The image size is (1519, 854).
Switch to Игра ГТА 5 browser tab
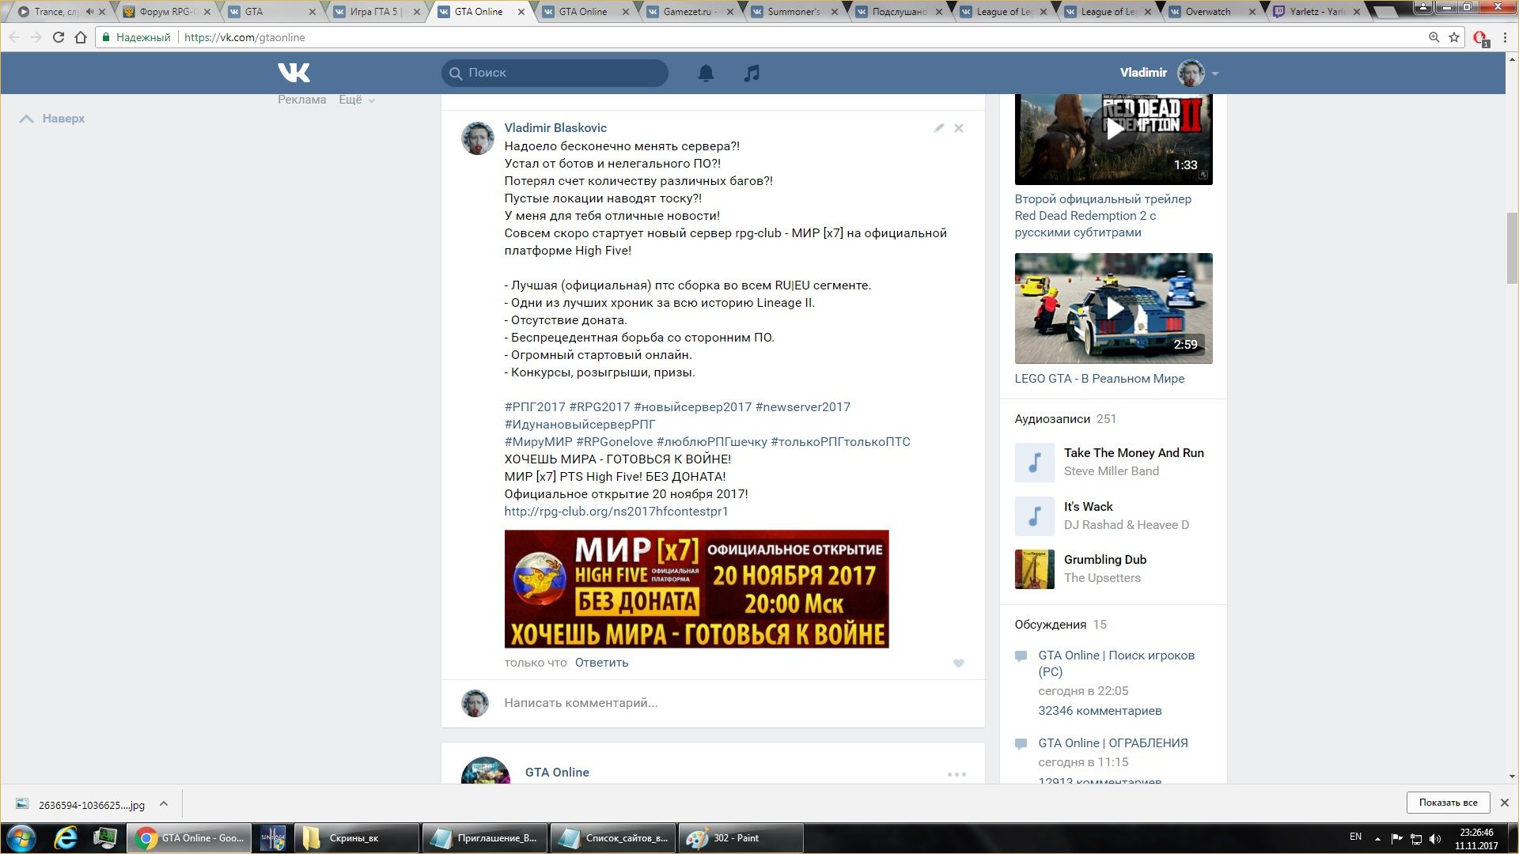tap(376, 12)
